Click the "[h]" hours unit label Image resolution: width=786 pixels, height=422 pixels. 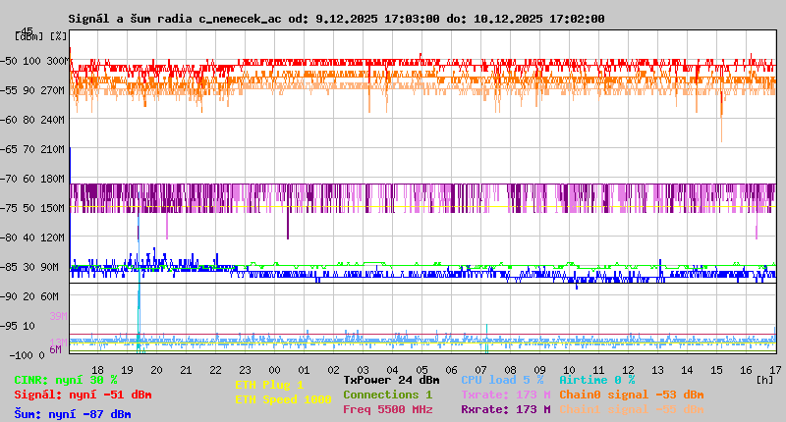point(765,380)
